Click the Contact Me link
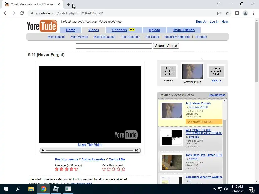The width and height of the screenshot is (259, 194). click(117, 159)
